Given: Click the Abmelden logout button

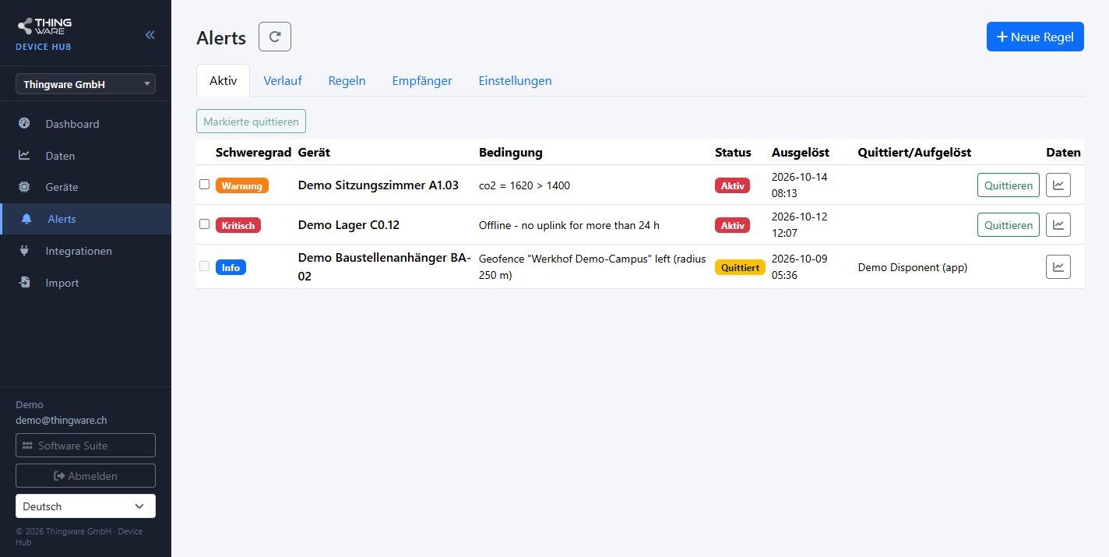Looking at the screenshot, I should tap(86, 476).
